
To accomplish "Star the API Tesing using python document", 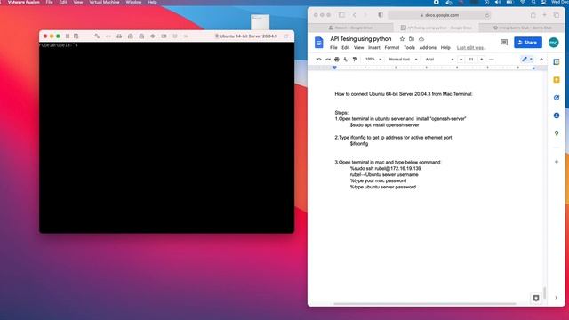I will point(402,39).
